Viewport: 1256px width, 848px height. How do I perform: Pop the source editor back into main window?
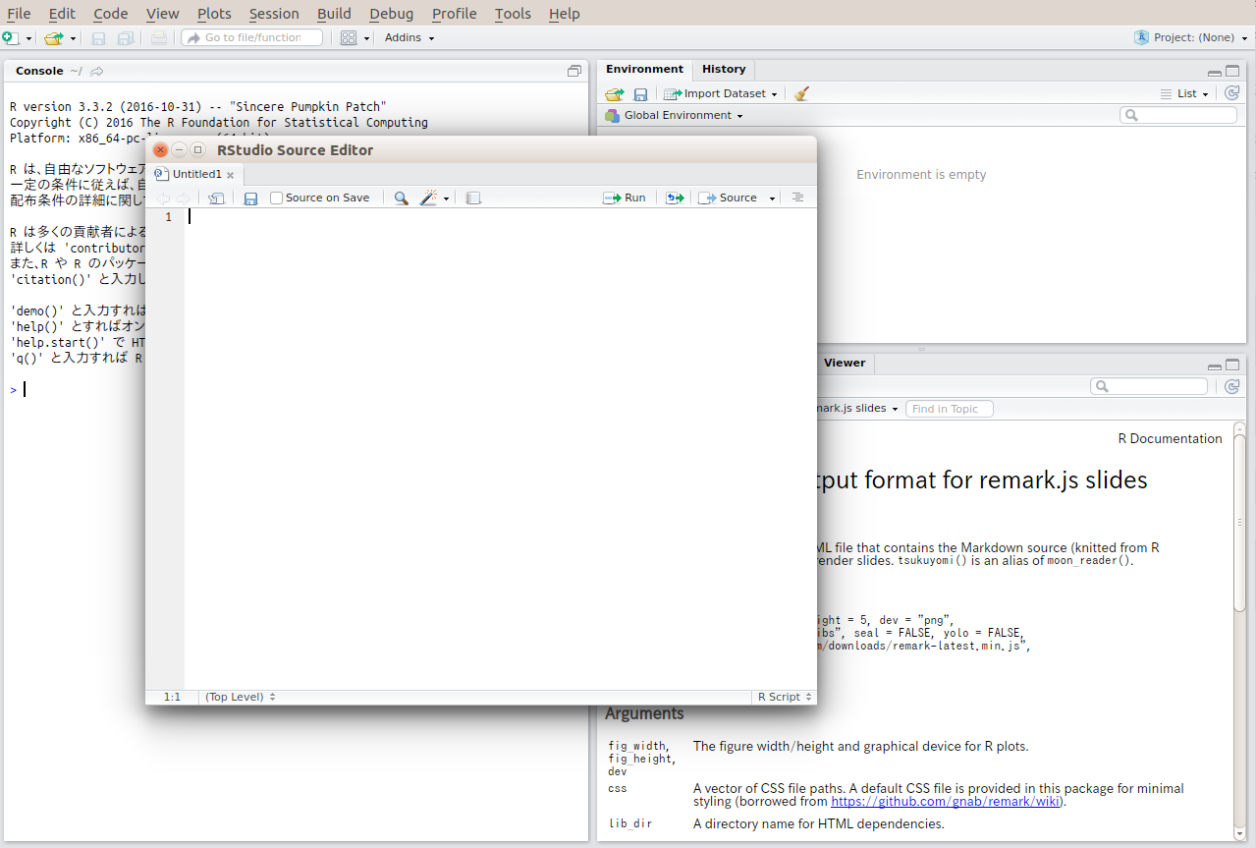[x=216, y=198]
